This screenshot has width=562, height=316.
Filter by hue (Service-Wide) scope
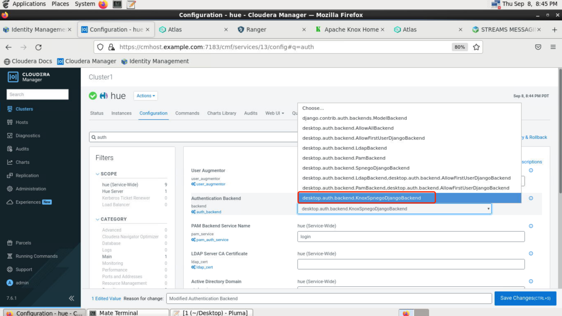click(120, 185)
